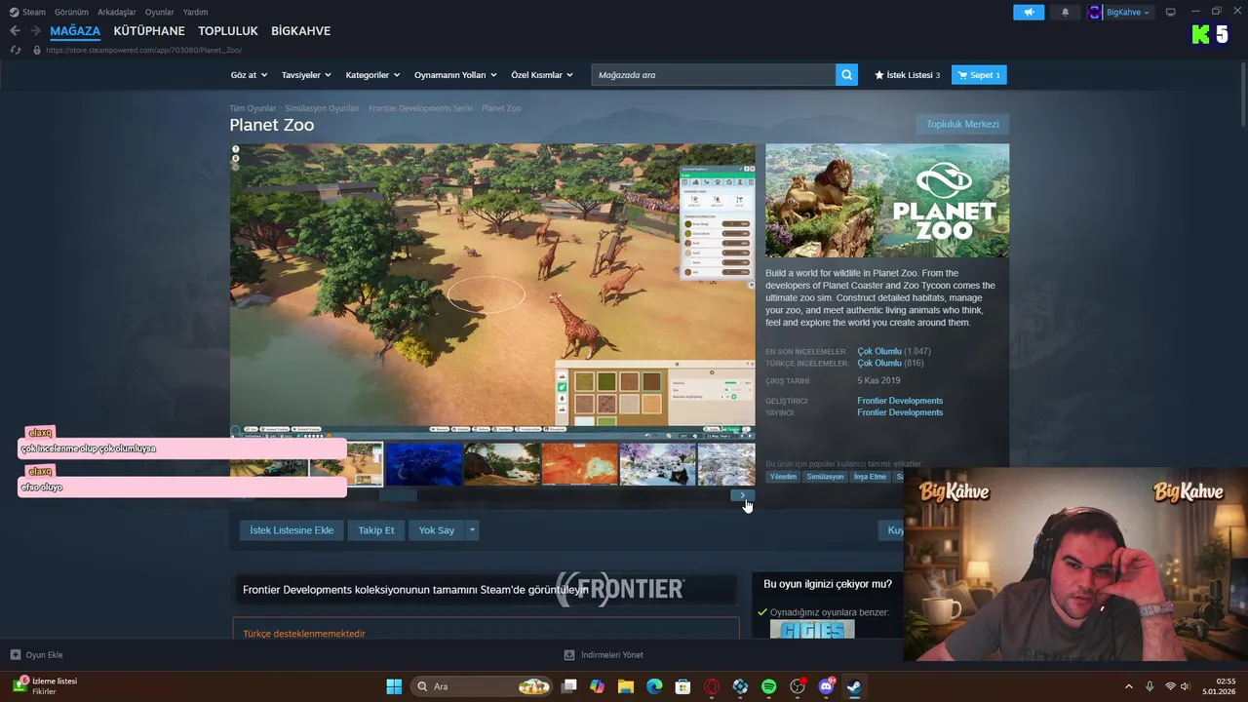Image resolution: width=1248 pixels, height=702 pixels.
Task: Click the microphone tray icon
Action: pyautogui.click(x=1150, y=686)
